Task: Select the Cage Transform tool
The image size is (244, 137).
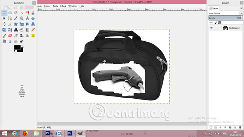Action: click(10, 30)
